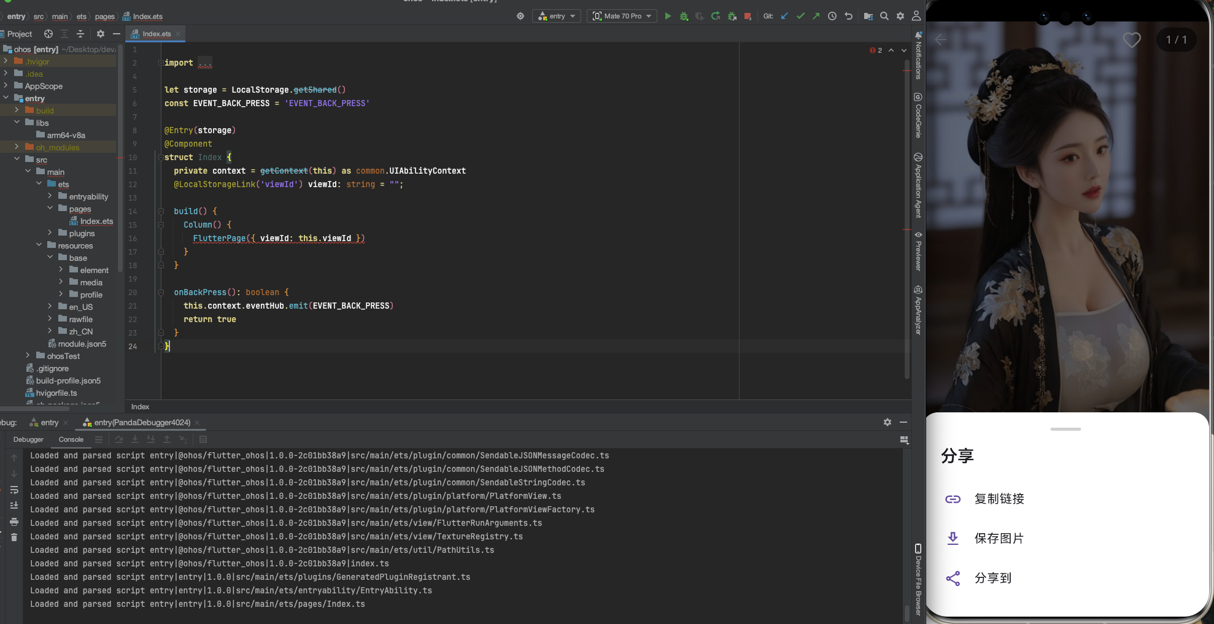This screenshot has height=624, width=1214.
Task: Tap 保存图片 in the share sheet
Action: 1067,538
